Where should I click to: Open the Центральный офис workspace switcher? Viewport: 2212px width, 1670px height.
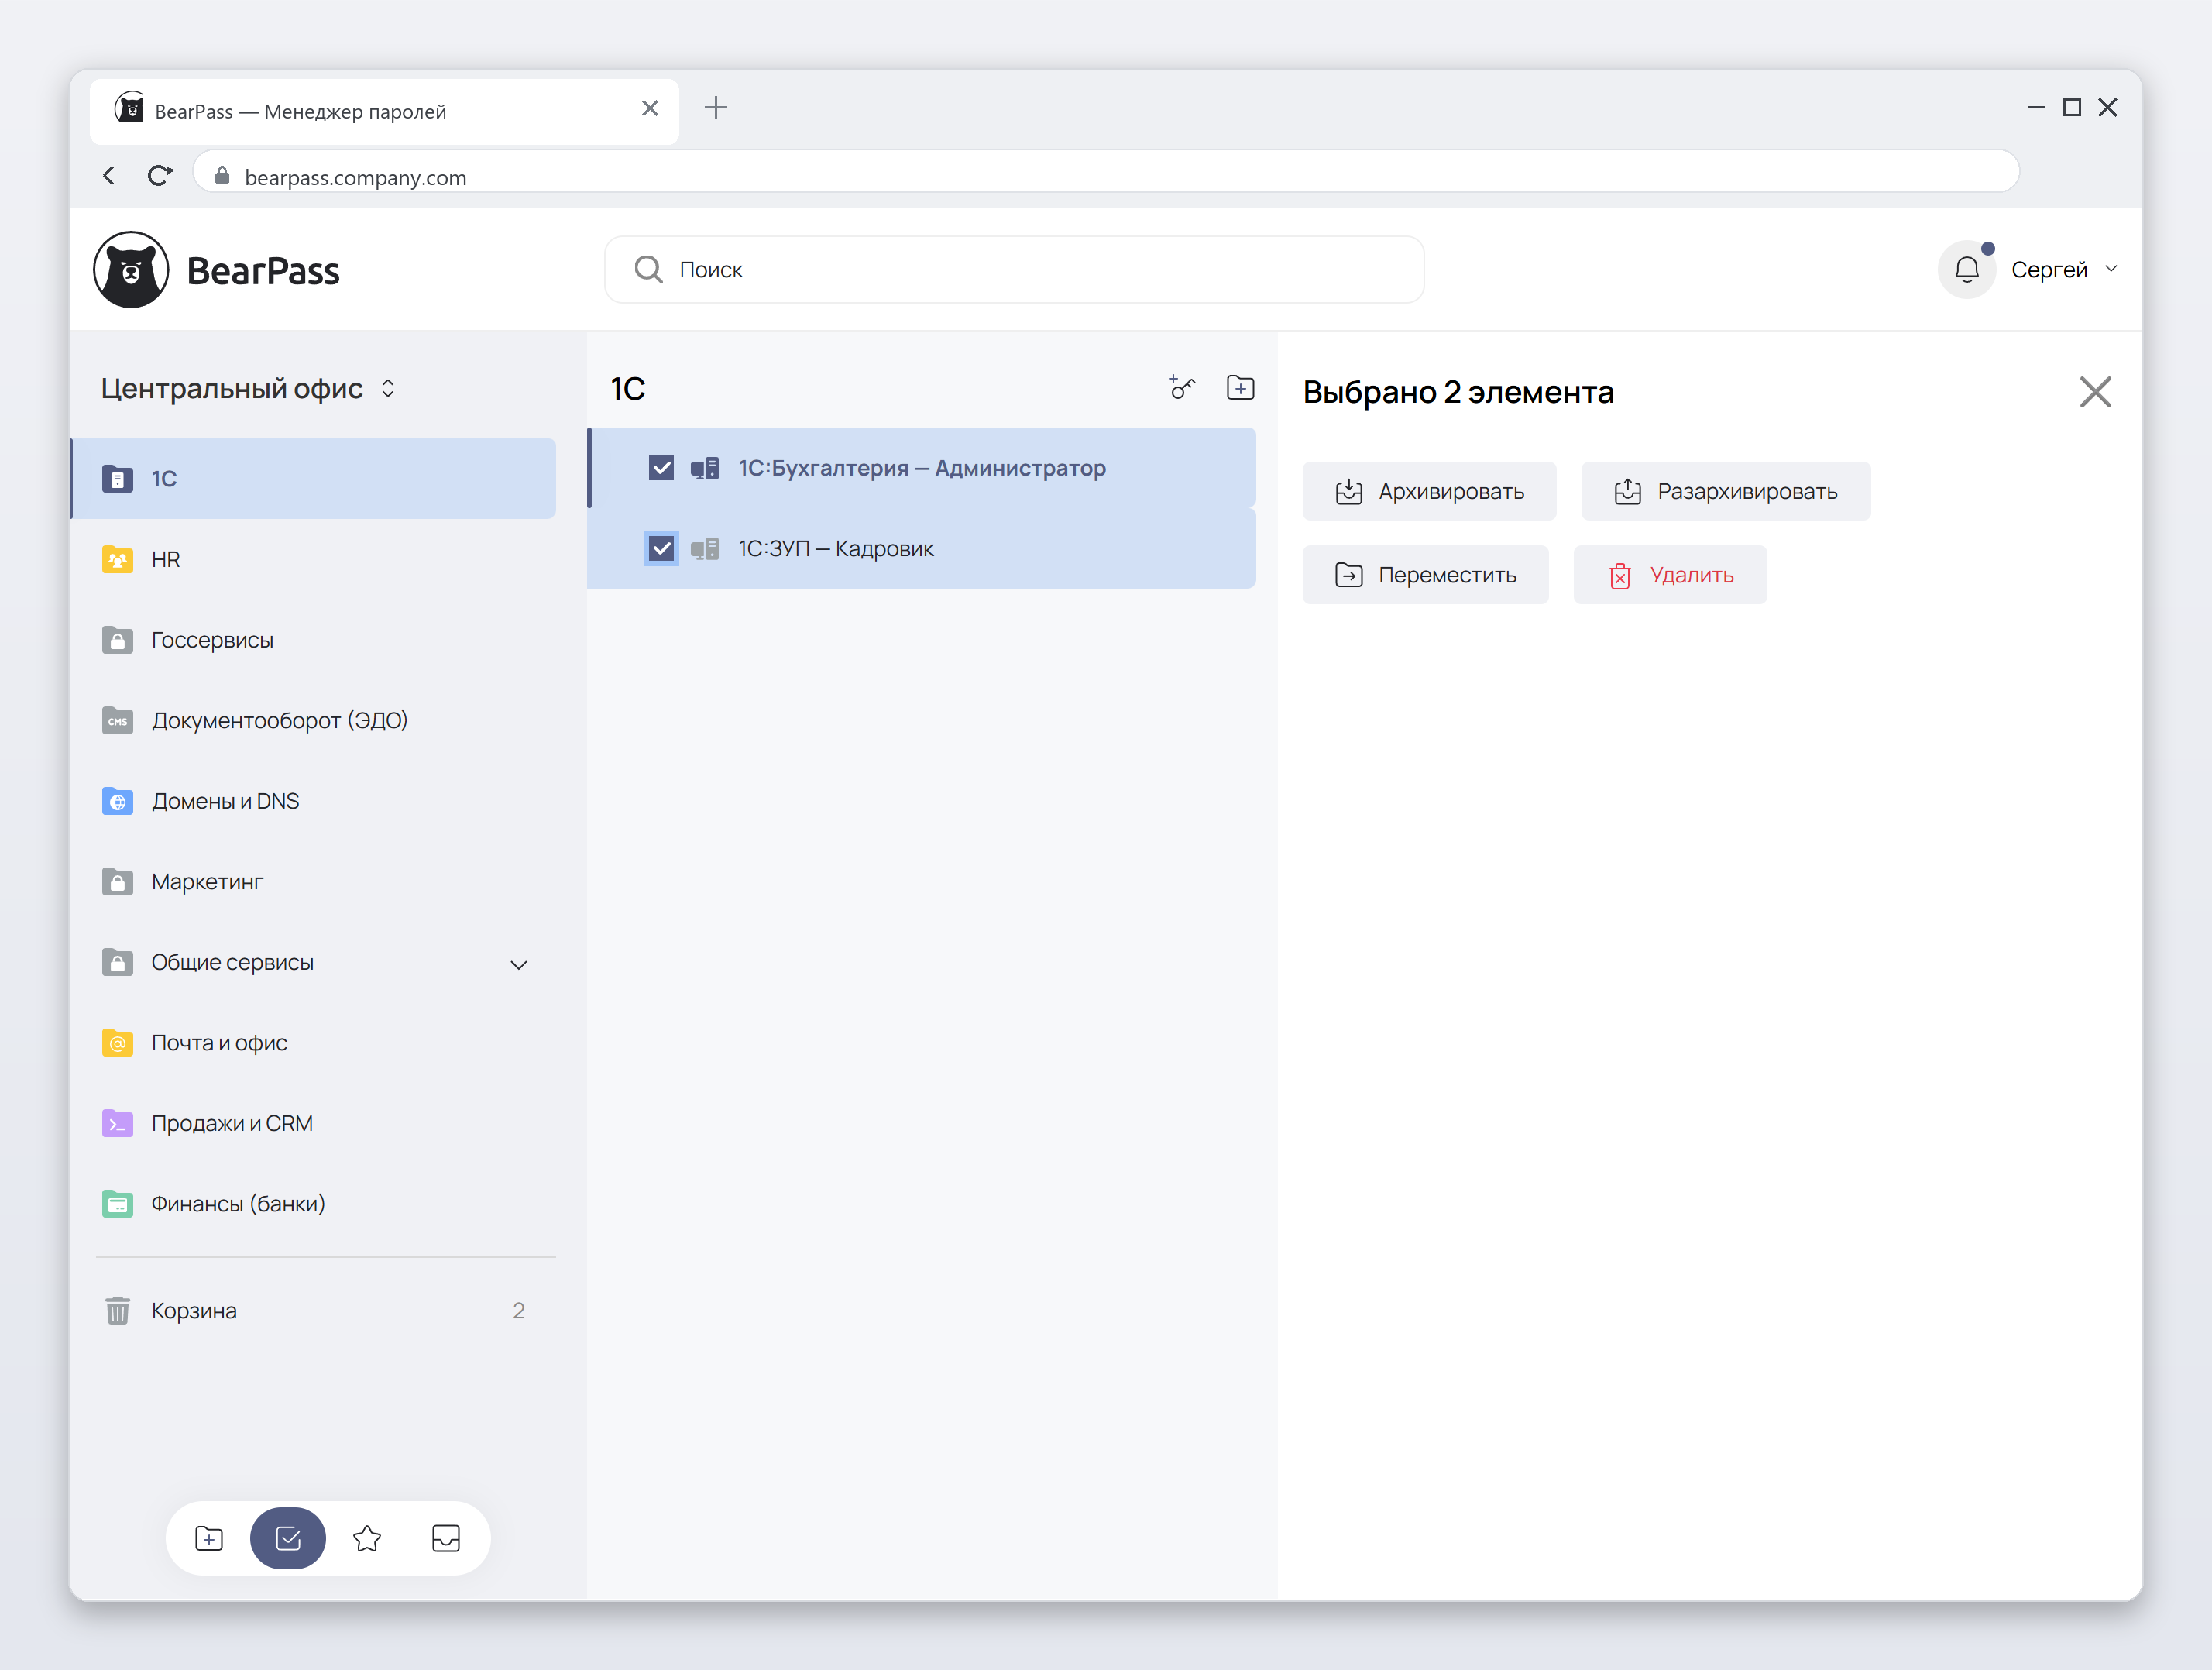click(x=249, y=388)
